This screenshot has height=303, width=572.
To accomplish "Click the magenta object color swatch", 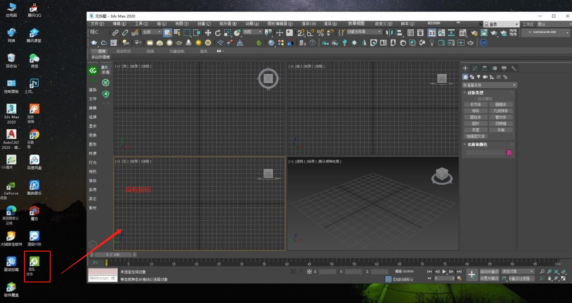I will tap(509, 153).
